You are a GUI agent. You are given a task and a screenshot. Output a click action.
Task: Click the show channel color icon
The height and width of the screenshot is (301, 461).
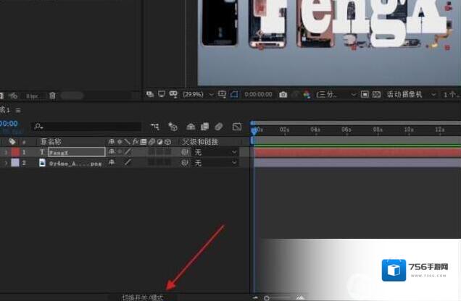pyautogui.click(x=306, y=95)
